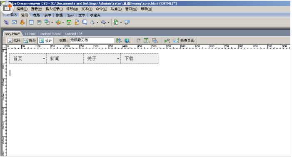Collapse the Insert (插入) panel arrow
Screen dimensions: 292x157
7,15
